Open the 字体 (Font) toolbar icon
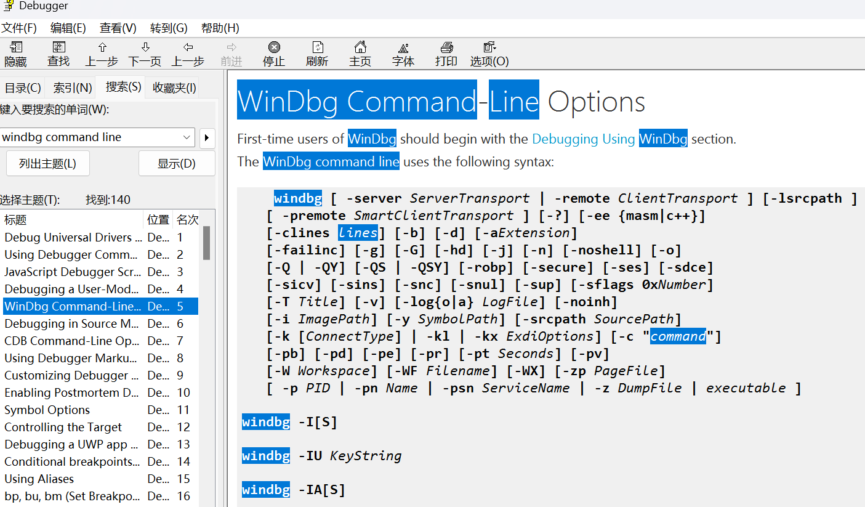The image size is (865, 507). [403, 54]
